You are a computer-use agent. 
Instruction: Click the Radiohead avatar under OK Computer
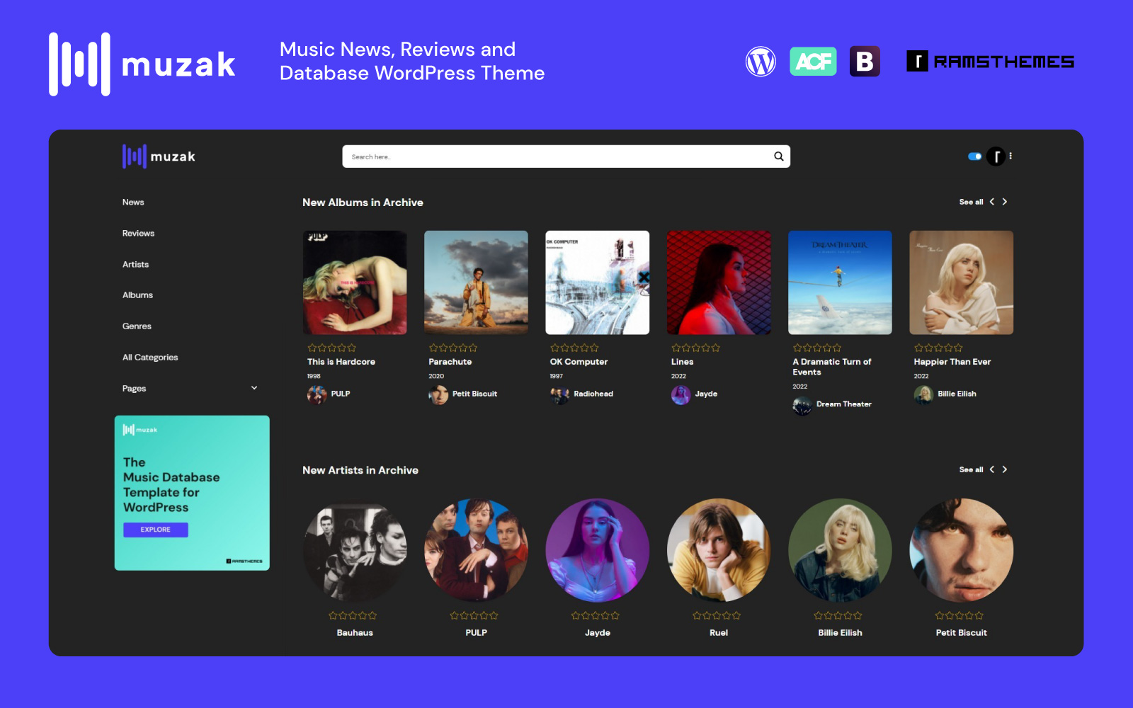pyautogui.click(x=559, y=394)
